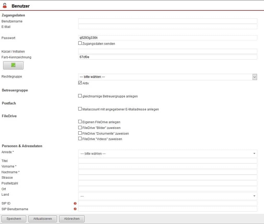Open the Rechtegruppe dropdown
264x224 pixels.
(x=167, y=77)
